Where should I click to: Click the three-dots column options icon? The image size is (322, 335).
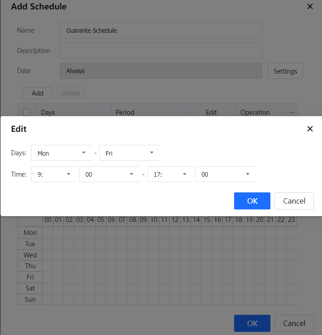tap(292, 113)
